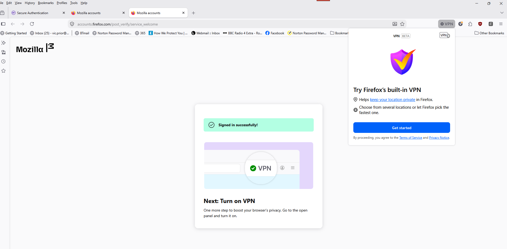Image resolution: width=507 pixels, height=249 pixels.
Task: Open a new tab with the plus button
Action: pos(194,13)
